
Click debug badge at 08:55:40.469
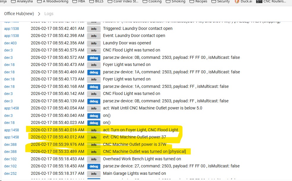click(x=94, y=72)
